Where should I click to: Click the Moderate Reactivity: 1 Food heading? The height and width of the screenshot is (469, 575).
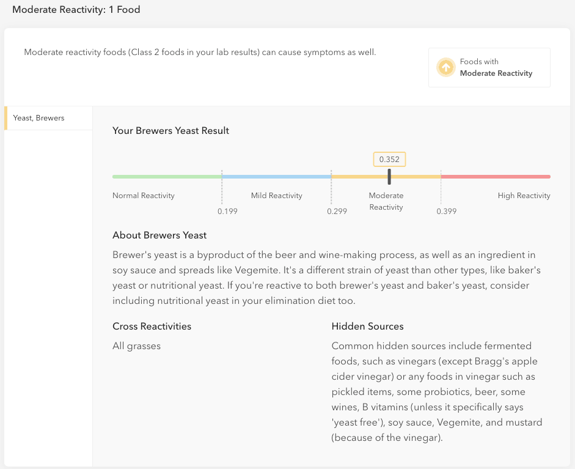(76, 10)
